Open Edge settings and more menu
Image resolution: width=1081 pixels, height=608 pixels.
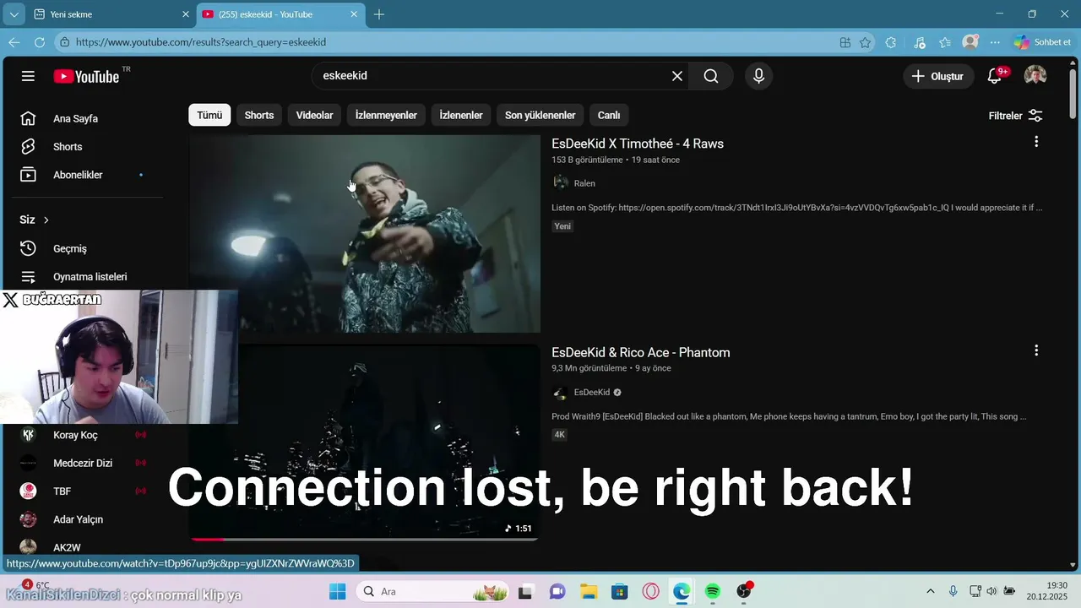(996, 42)
